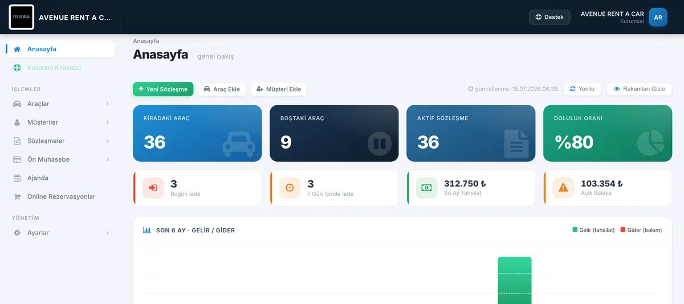Image resolution: width=684 pixels, height=304 pixels.
Task: Click the pause icon on Boştaki Araç card
Action: (x=380, y=143)
